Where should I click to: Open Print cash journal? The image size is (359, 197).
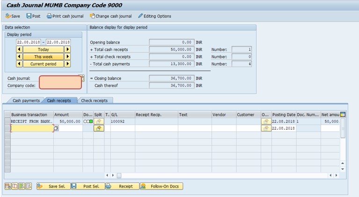pos(65,16)
